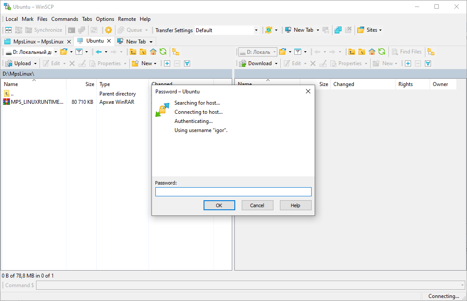The height and width of the screenshot is (301, 467).
Task: Expand the arrow on the New Tab session tab
Action: 151,42
